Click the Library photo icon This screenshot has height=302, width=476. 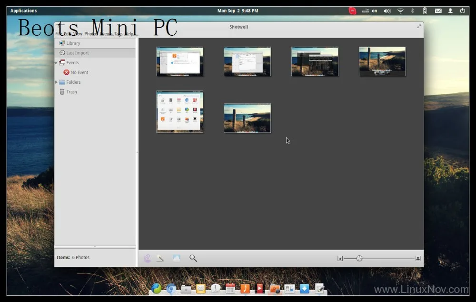tap(62, 43)
